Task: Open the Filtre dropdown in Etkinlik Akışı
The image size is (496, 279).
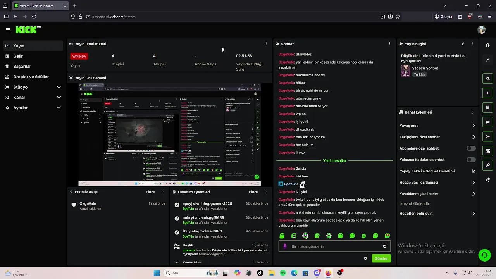Action: tap(150, 192)
